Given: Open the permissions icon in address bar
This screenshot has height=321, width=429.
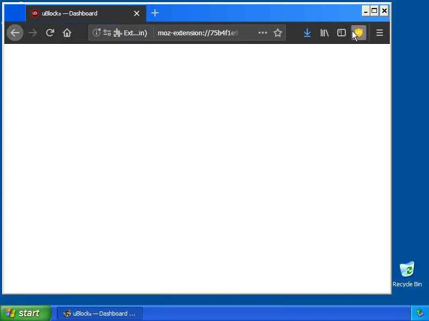Looking at the screenshot, I should click(x=107, y=33).
